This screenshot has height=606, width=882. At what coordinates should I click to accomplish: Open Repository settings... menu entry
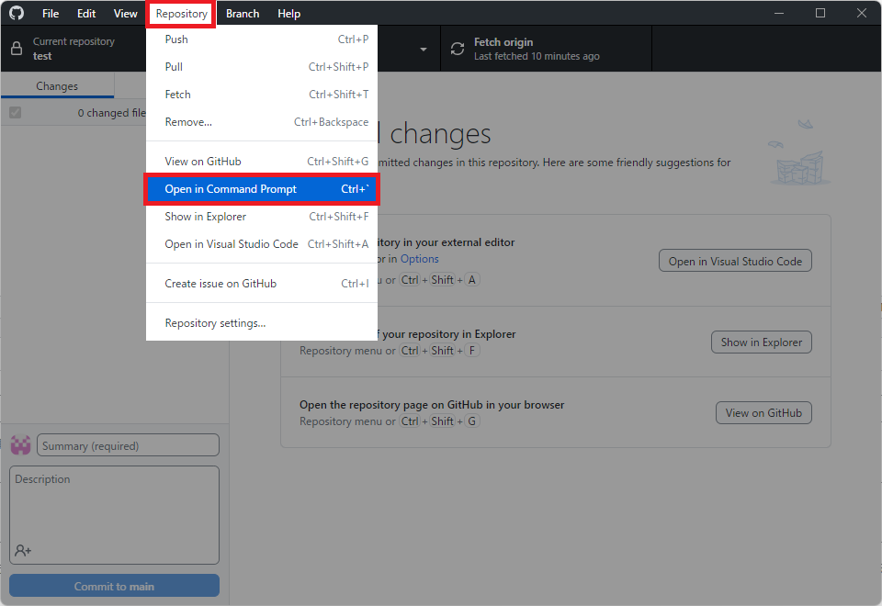click(x=262, y=322)
